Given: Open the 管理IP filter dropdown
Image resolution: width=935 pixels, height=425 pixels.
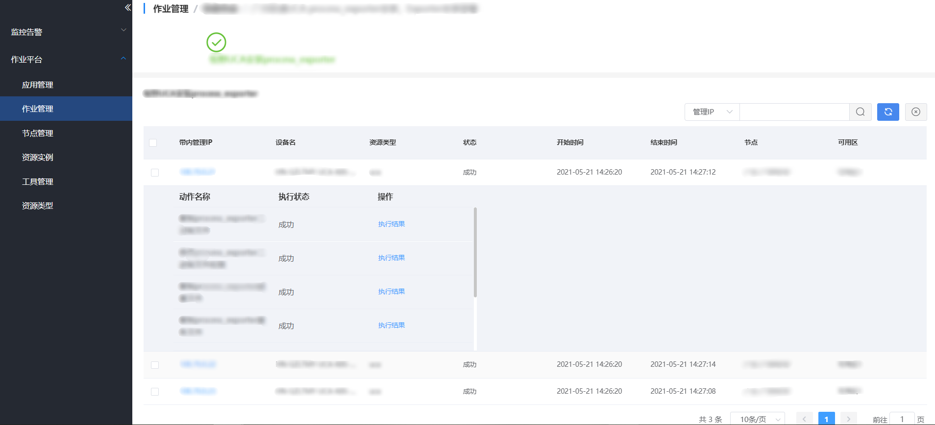Looking at the screenshot, I should (712, 112).
